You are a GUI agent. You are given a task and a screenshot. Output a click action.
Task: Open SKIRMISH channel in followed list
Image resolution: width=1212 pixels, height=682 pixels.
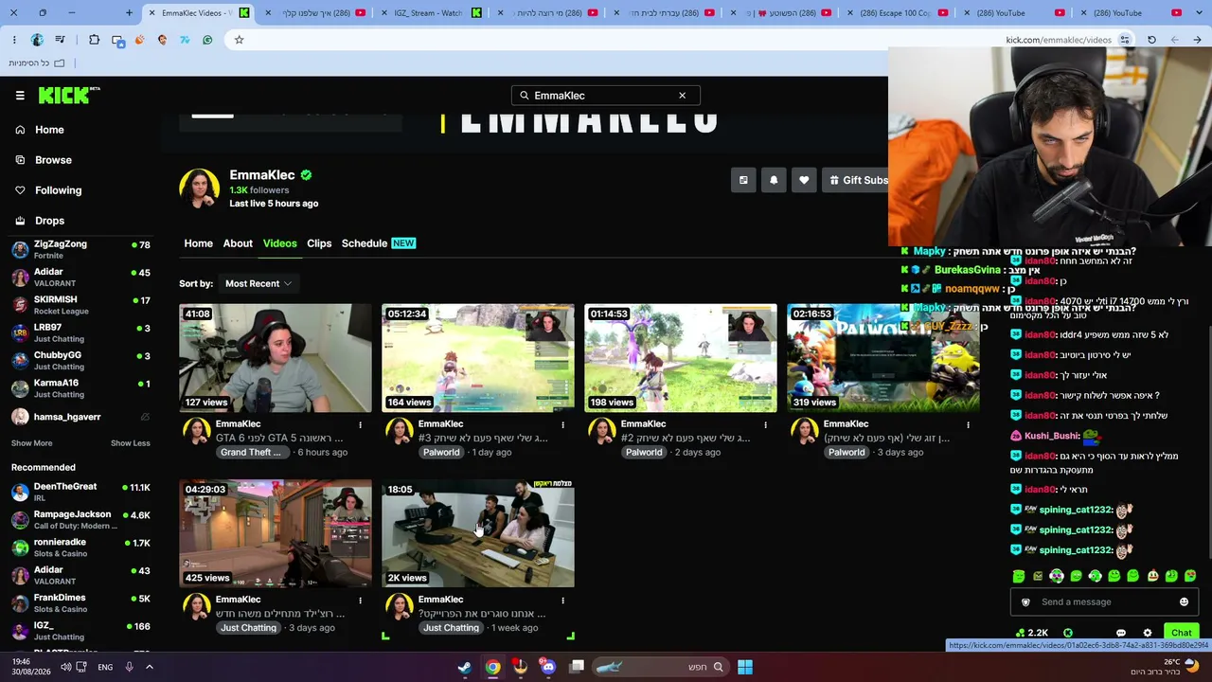(x=80, y=305)
